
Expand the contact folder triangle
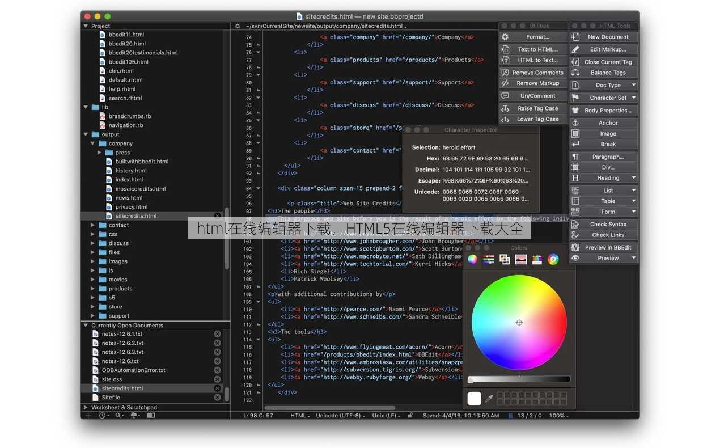click(93, 225)
